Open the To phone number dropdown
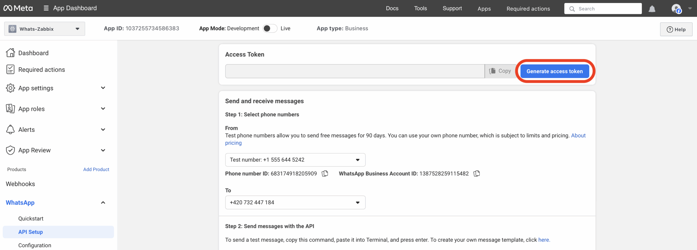This screenshot has height=250, width=697. (x=295, y=202)
